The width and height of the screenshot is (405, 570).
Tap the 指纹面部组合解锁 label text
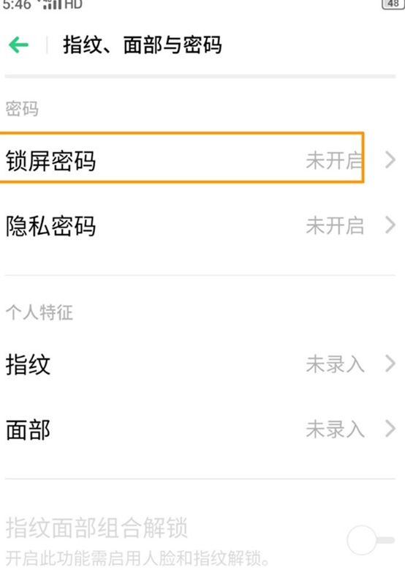[96, 528]
